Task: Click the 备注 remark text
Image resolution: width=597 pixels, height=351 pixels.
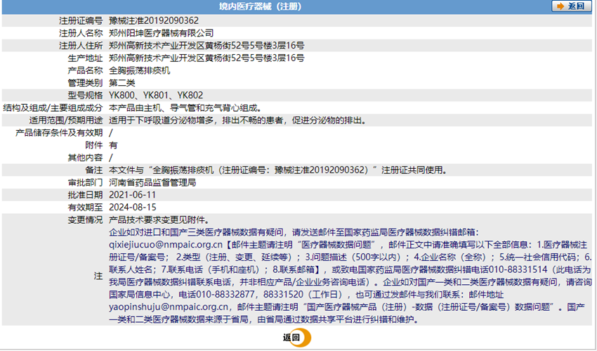Action: [x=277, y=170]
